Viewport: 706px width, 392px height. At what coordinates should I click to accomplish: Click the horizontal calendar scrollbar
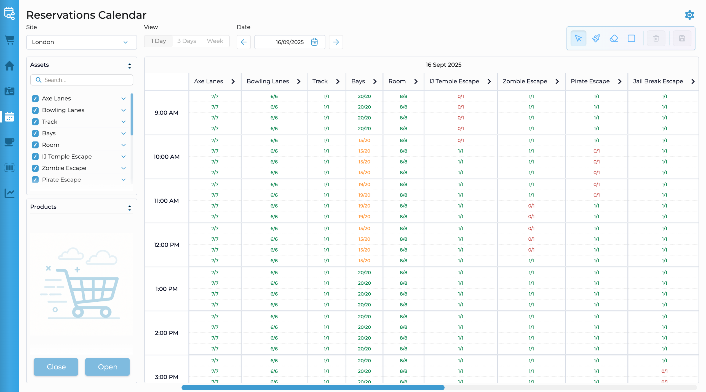(x=313, y=388)
